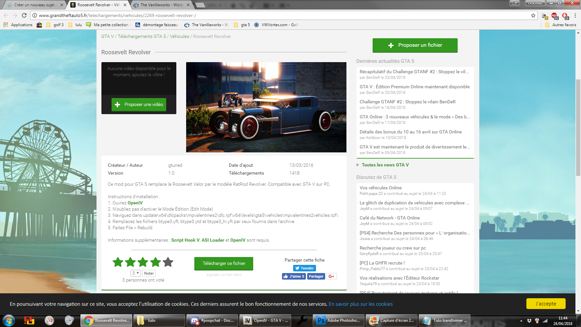
Task: Click 'signaler un lien mort' link
Action: [224, 275]
